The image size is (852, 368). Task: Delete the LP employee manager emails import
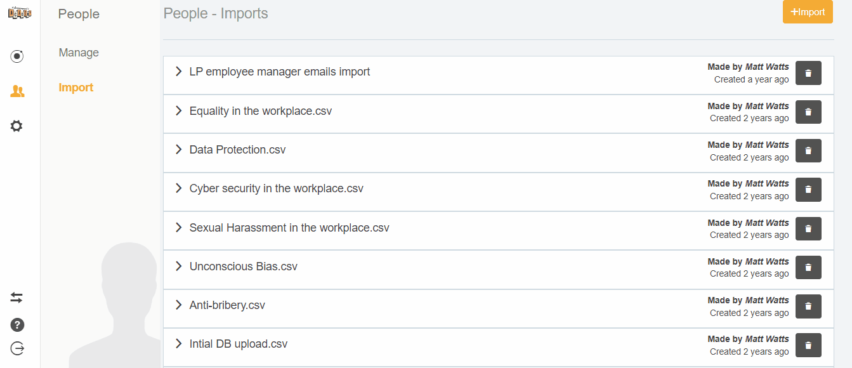[x=808, y=73]
